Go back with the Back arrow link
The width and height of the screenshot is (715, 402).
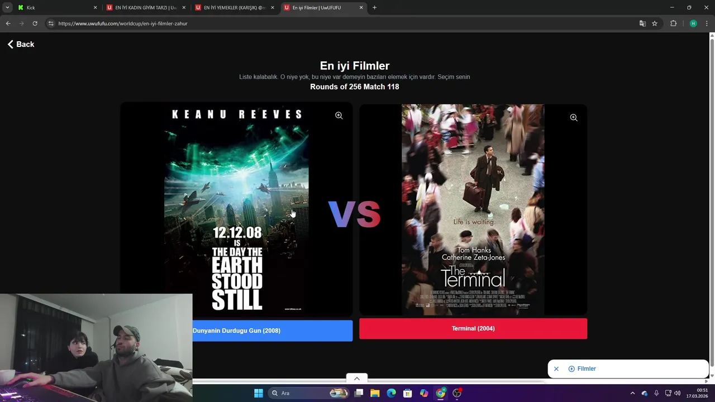(21, 44)
